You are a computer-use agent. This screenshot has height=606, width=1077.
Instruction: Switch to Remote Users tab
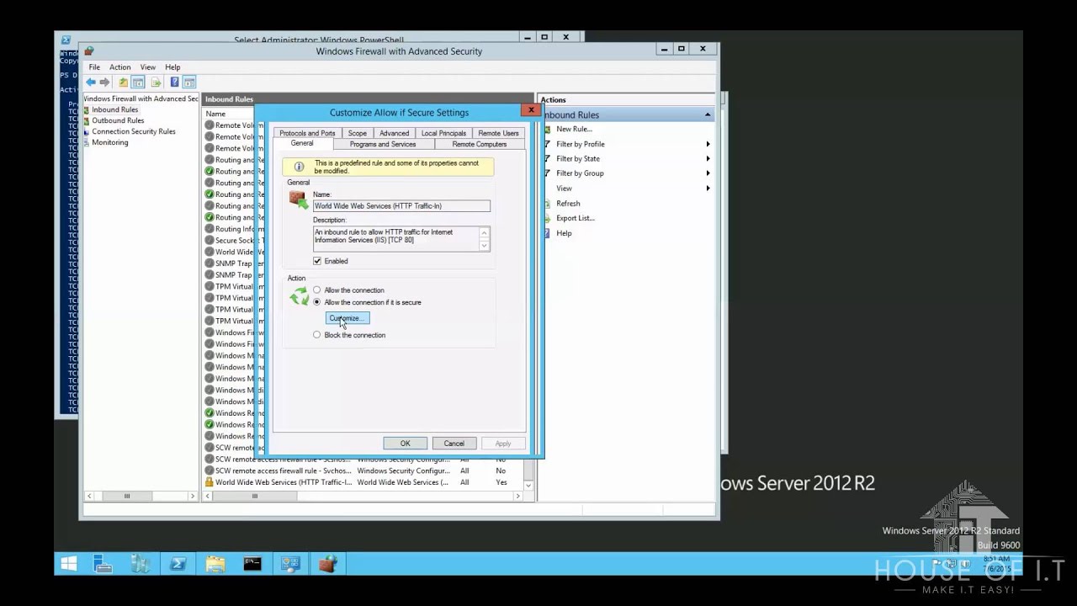498,133
